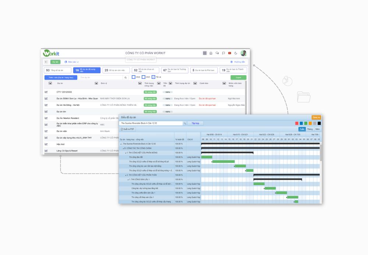Image resolution: width=368 pixels, height=255 pixels.
Task: Collapse The Sunrise Riverside Block A tree node
Action: (121, 144)
